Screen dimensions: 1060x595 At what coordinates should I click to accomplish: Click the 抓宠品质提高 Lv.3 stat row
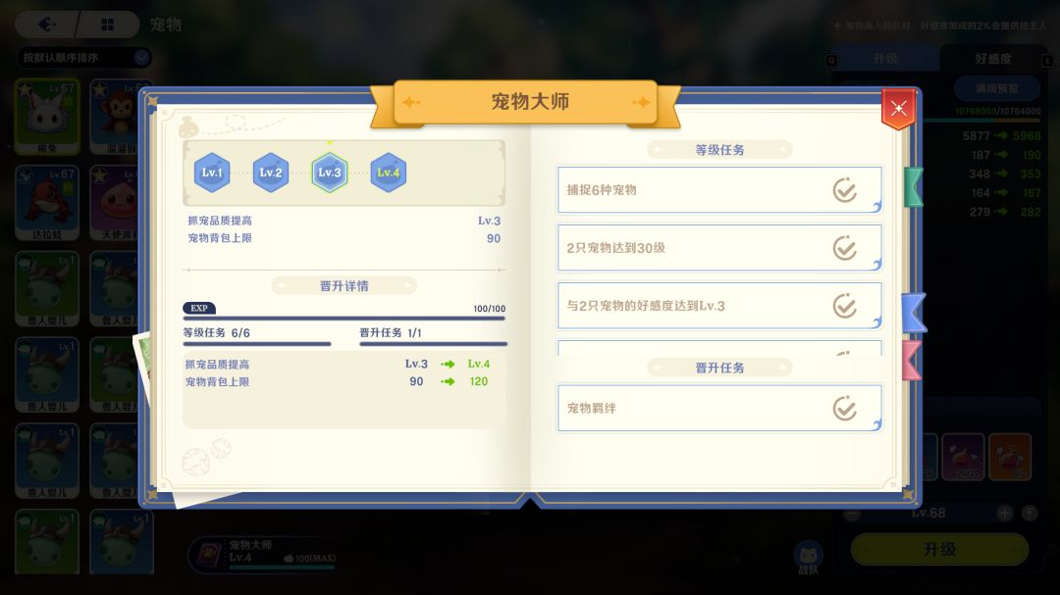[x=344, y=221]
